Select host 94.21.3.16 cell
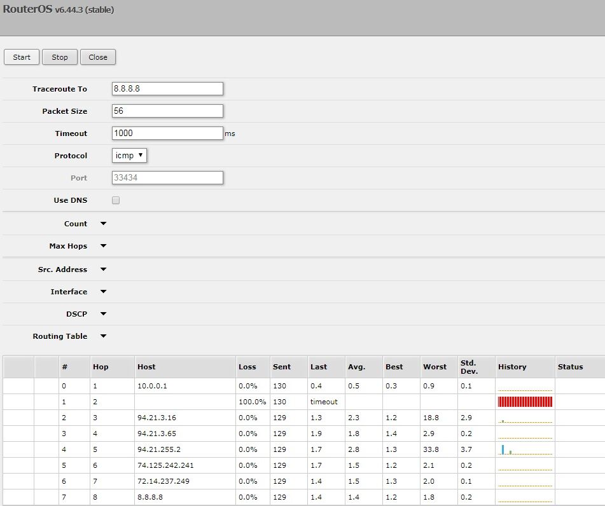The height and width of the screenshot is (506, 605). 185,418
